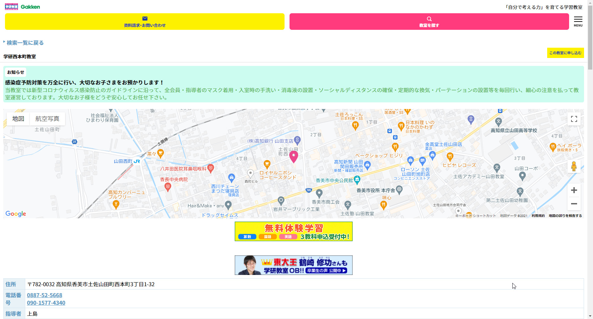
Task: Click the scrollbar down arrow
Action: tap(590, 316)
